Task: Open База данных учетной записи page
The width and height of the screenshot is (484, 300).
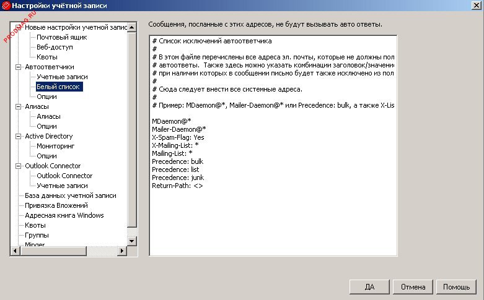Action: 70,195
